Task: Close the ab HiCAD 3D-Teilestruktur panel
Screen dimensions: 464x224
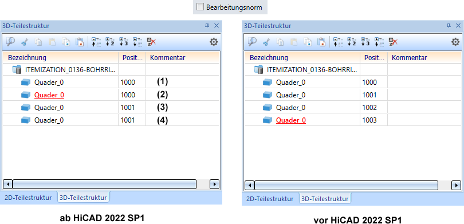Action: click(217, 26)
